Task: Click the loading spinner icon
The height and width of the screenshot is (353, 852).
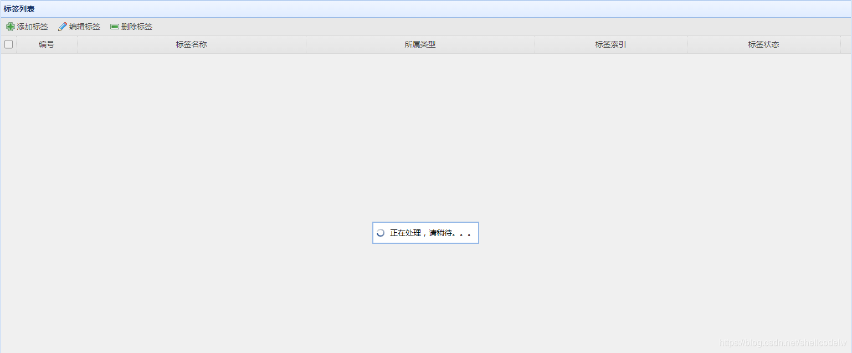Action: pos(381,233)
